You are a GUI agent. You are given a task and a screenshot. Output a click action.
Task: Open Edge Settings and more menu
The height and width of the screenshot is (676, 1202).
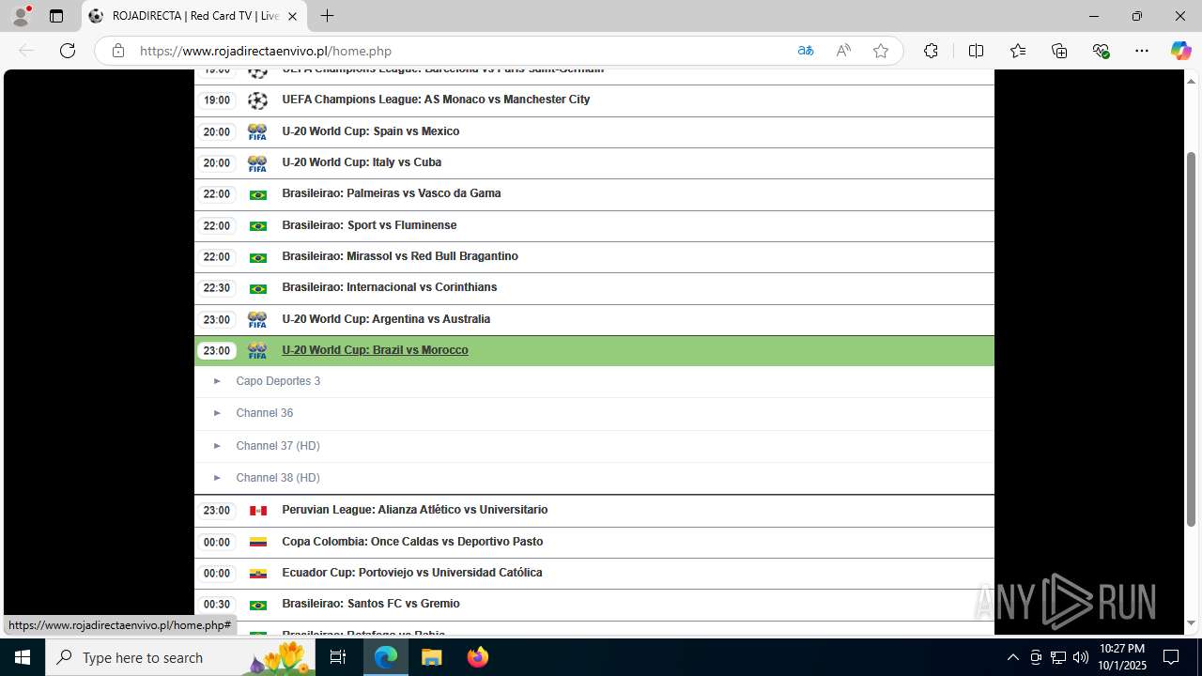point(1142,51)
